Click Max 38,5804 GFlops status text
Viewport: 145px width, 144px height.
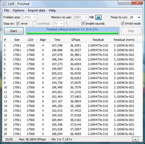(x=32, y=139)
